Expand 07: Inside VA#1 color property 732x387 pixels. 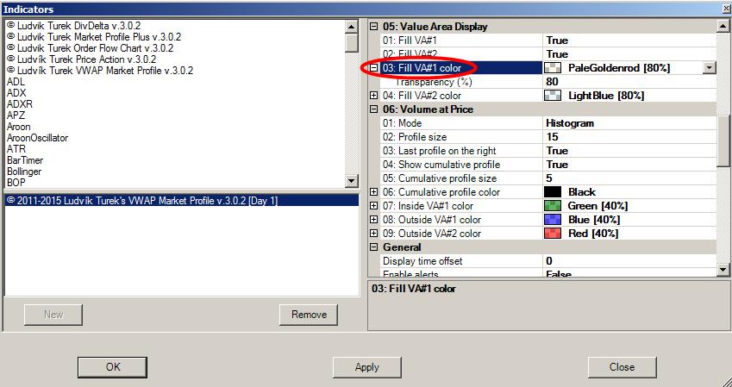coord(373,206)
